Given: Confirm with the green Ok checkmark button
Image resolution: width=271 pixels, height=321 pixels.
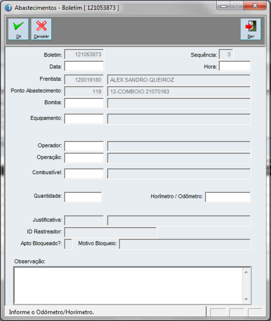Looking at the screenshot, I should (x=18, y=29).
